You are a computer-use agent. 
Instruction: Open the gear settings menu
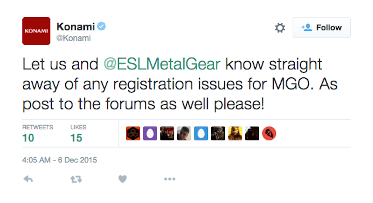pos(280,28)
